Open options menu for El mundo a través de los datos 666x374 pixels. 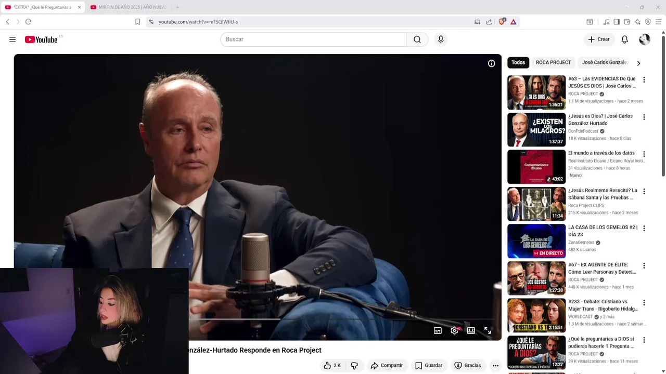point(644,154)
